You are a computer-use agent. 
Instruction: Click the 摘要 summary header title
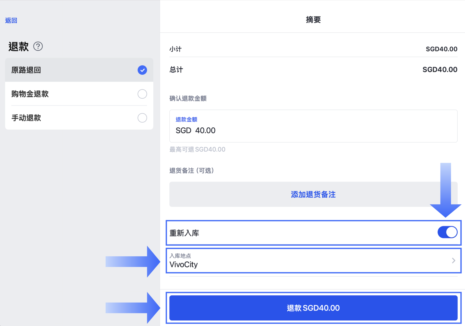[x=313, y=20]
